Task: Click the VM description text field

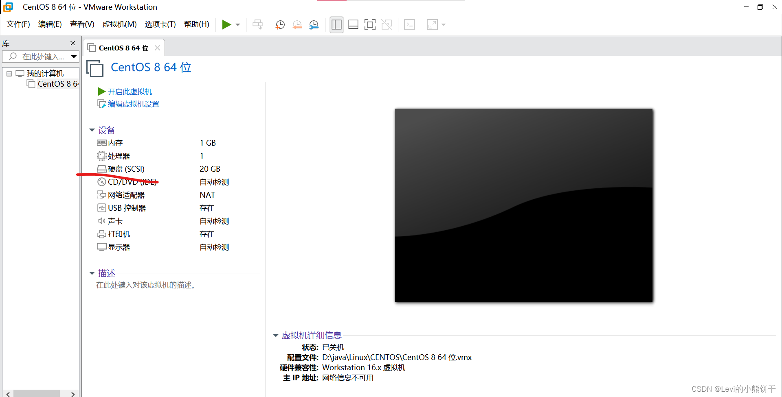Action: tap(146, 285)
